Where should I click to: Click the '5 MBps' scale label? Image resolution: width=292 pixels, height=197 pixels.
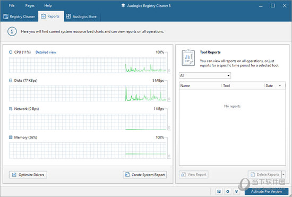[158, 80]
